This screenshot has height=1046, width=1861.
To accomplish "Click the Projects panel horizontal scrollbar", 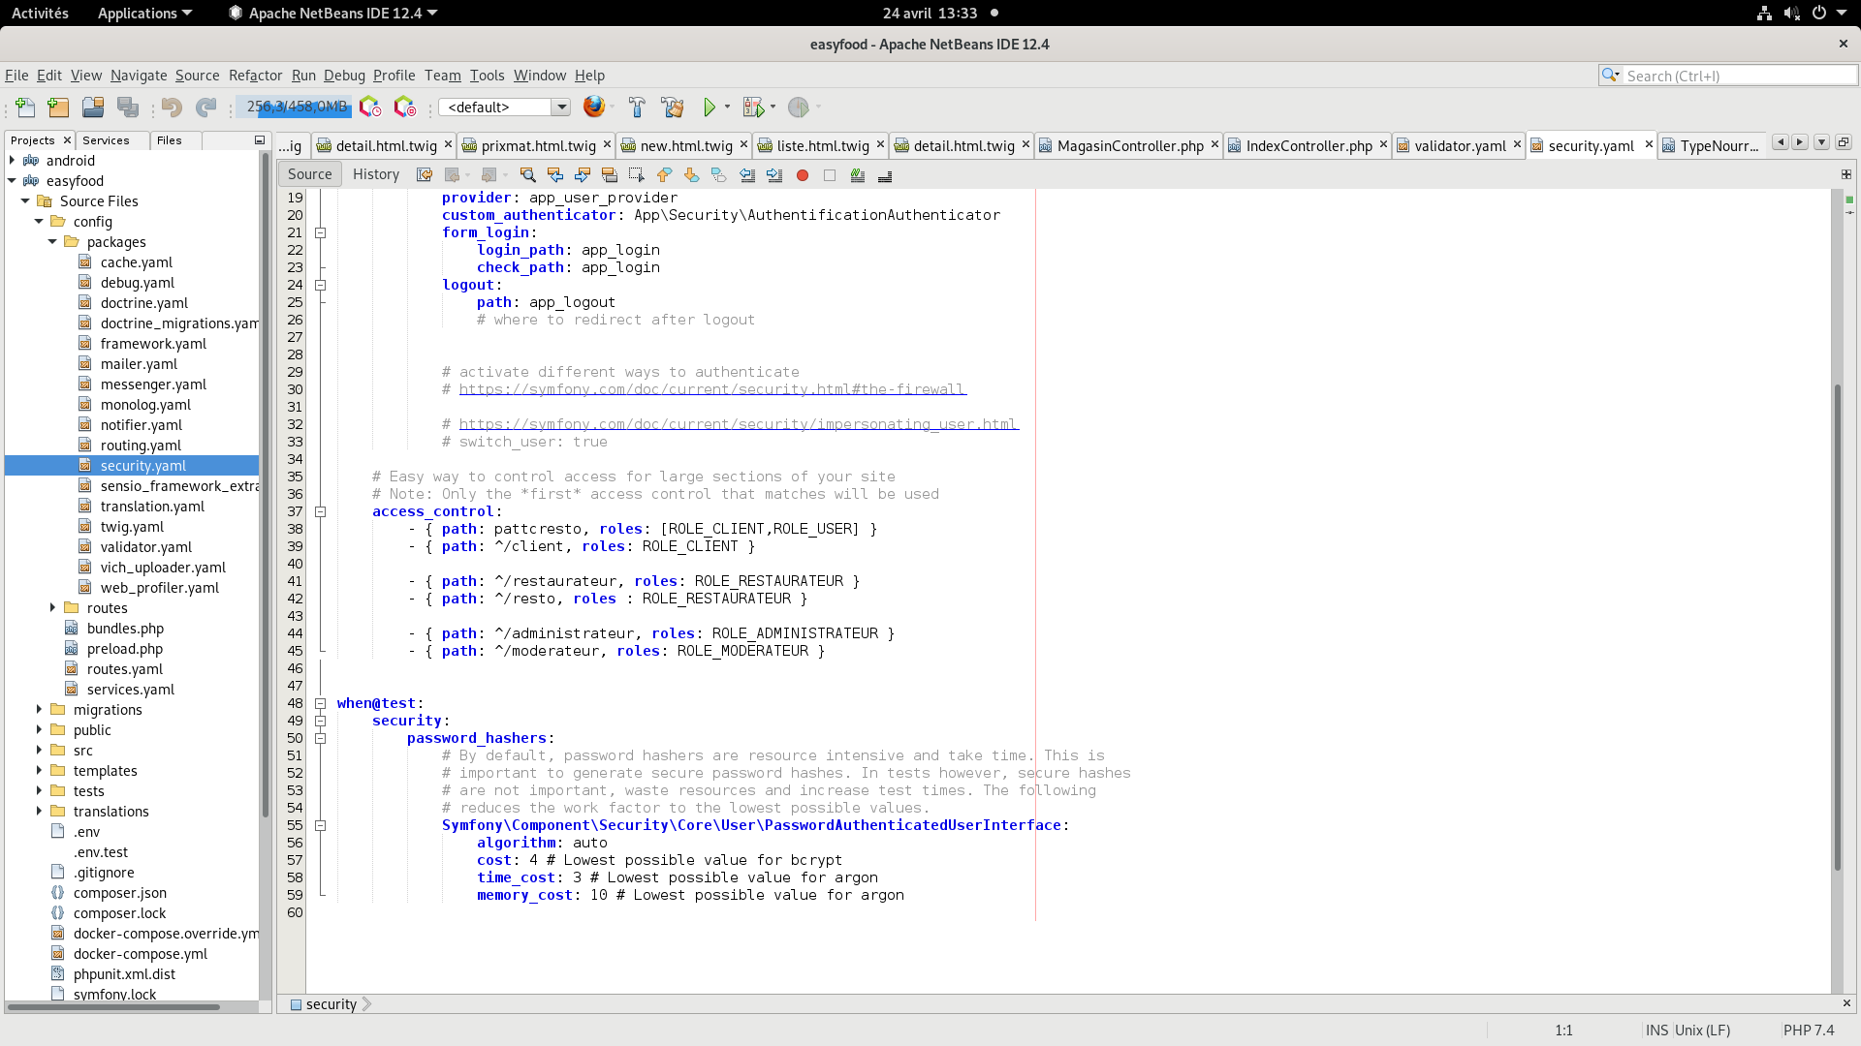I will [113, 1007].
